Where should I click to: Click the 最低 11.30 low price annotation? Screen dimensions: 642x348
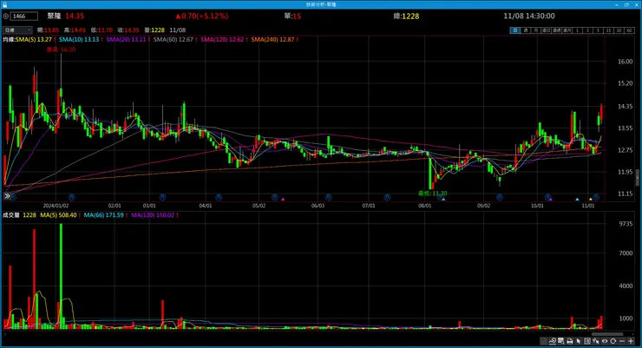(432, 194)
